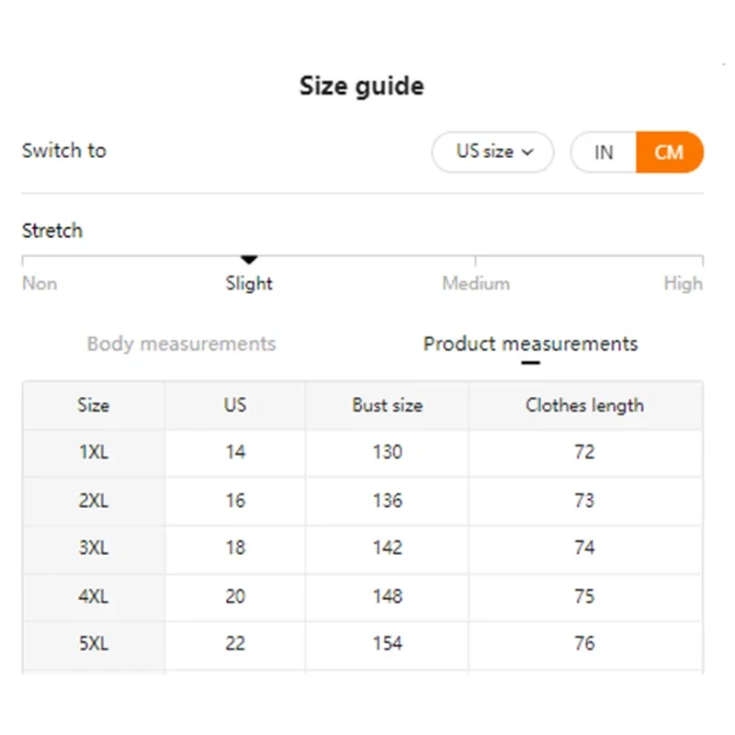Viewport: 735px width, 735px height.
Task: Click the Size column header
Action: tap(94, 405)
